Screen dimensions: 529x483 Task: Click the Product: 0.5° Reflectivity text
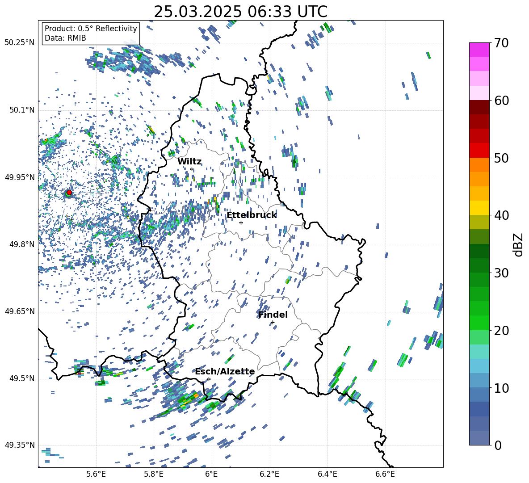91,28
